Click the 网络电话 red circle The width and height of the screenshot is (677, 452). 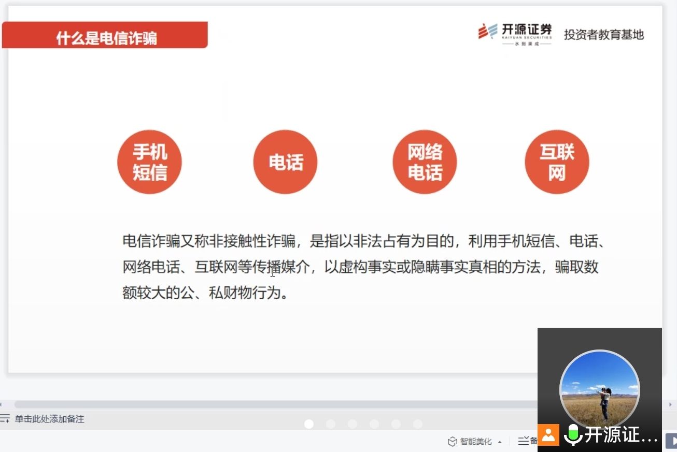425,162
